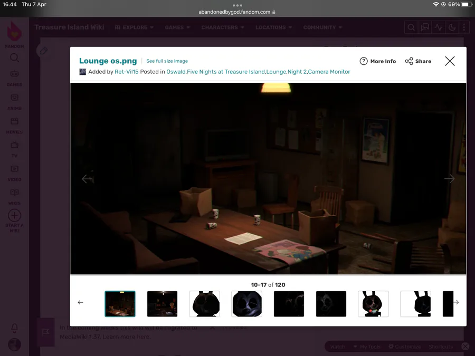Select the eighth thumbnail with partial rabbit head
The image size is (475, 356).
tap(415, 304)
